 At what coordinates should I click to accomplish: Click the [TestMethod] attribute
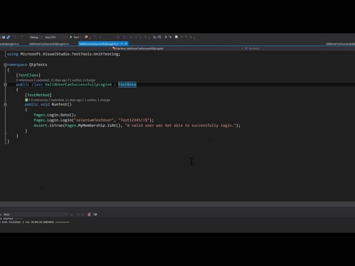pos(38,95)
